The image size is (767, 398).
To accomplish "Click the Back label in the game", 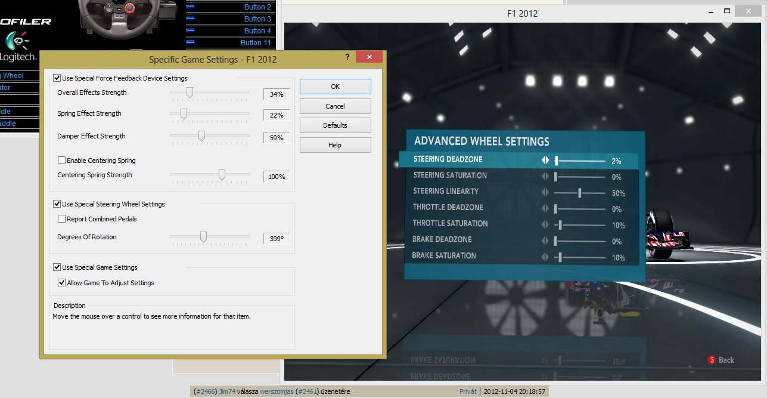I will (x=726, y=360).
